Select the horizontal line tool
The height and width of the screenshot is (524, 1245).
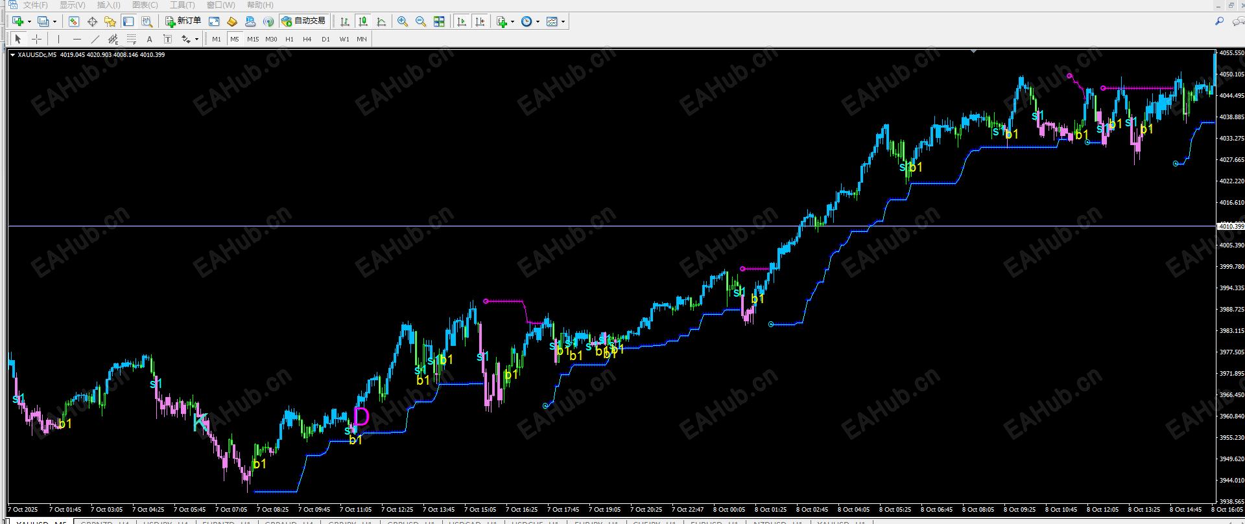77,39
